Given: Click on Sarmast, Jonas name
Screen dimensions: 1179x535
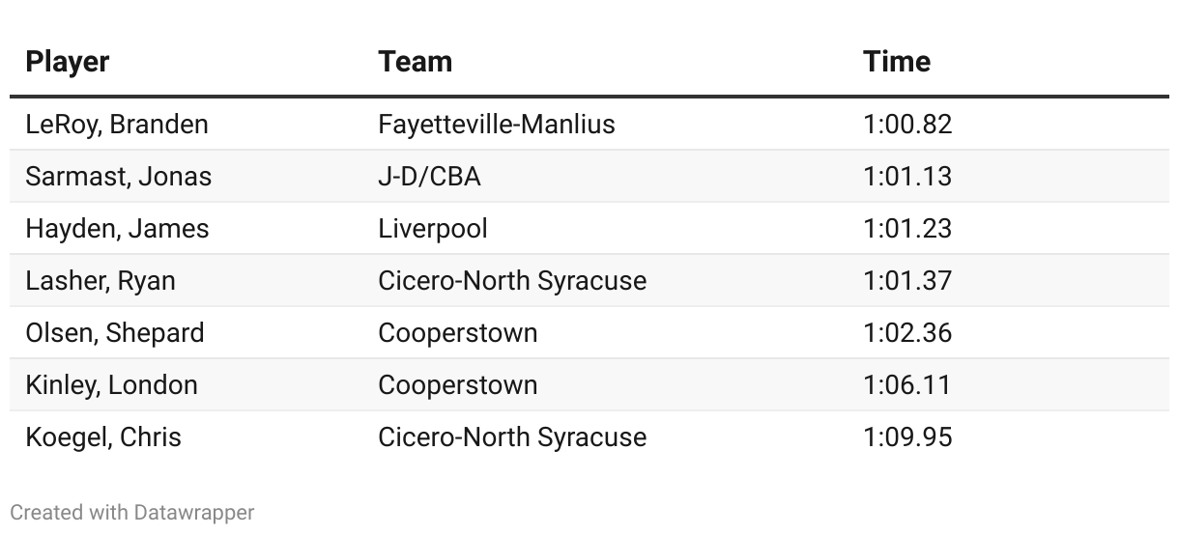Looking at the screenshot, I should [118, 177].
